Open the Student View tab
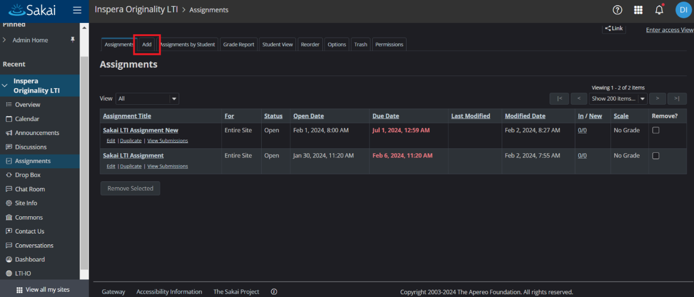This screenshot has width=694, height=297. pos(278,44)
